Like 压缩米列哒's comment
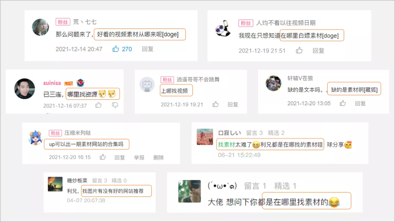This screenshot has height=222, width=395. (102, 157)
